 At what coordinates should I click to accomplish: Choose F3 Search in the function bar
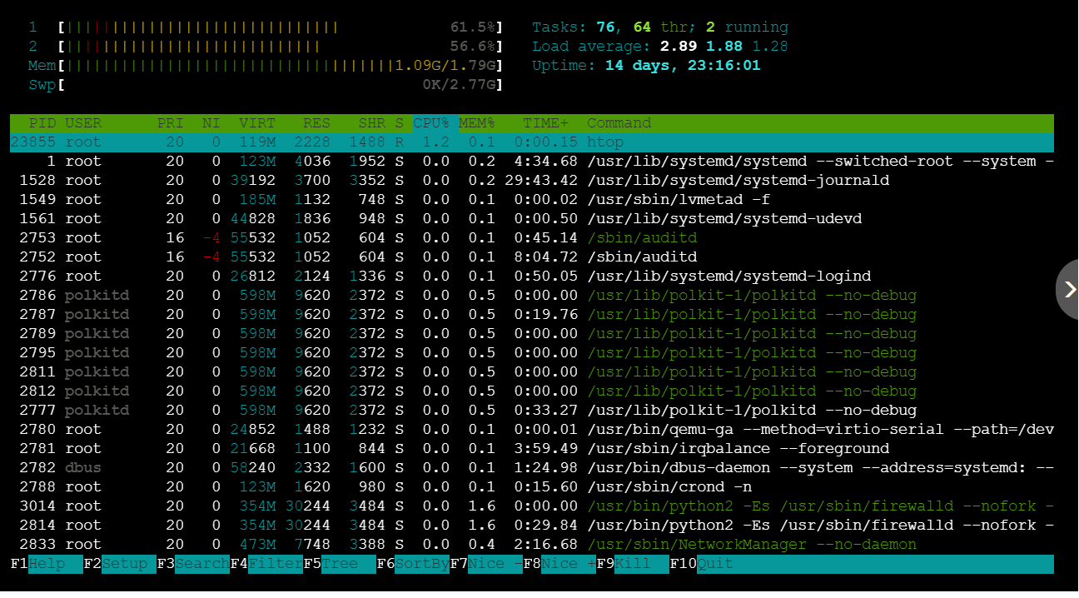click(193, 564)
